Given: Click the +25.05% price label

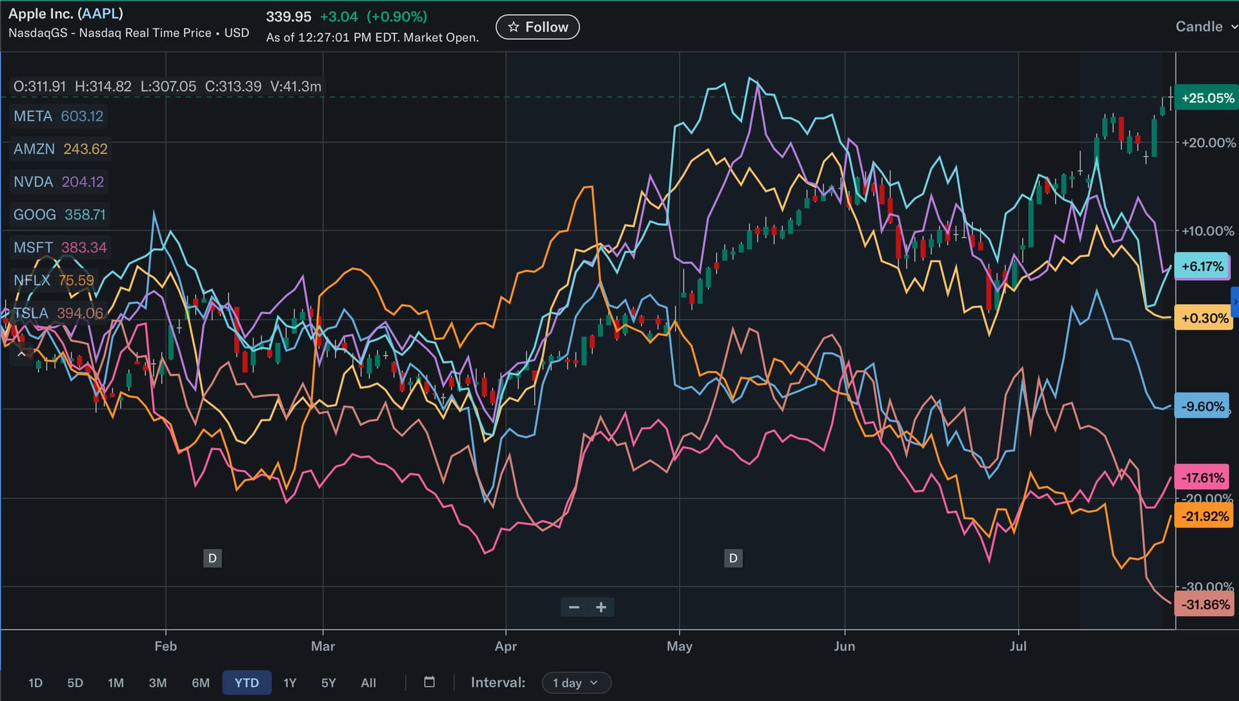Looking at the screenshot, I should pyautogui.click(x=1207, y=98).
